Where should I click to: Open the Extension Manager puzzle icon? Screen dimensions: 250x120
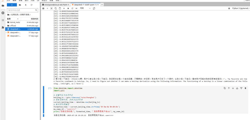[x=3, y=28]
